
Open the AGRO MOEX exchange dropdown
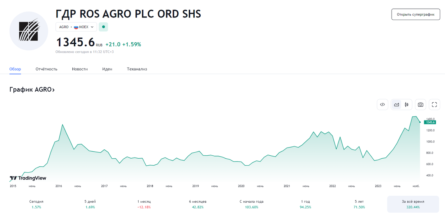[x=76, y=27]
